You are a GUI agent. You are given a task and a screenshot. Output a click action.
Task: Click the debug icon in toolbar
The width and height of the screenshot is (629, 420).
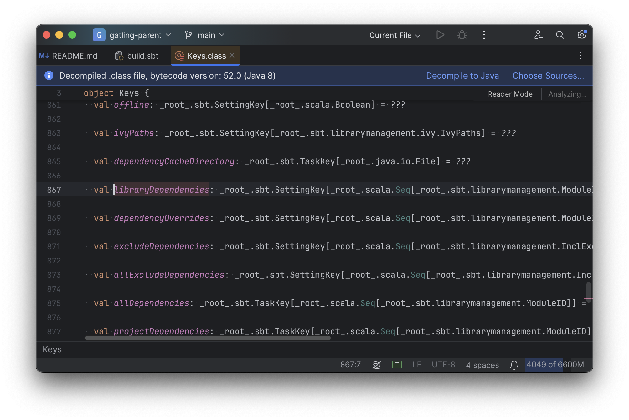click(x=462, y=35)
